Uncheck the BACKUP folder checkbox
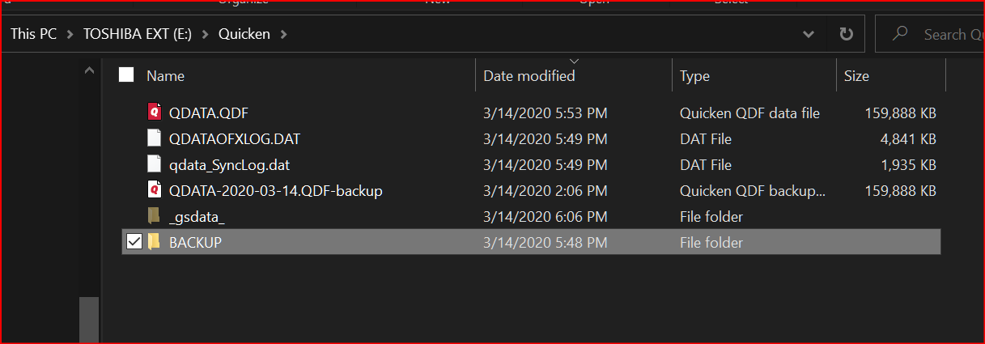985x344 pixels. pos(134,242)
